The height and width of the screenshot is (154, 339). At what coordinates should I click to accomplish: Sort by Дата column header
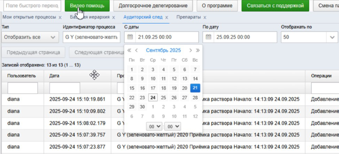tap(54, 76)
